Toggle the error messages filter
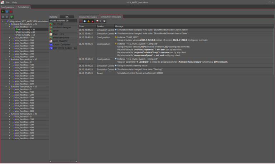 (92, 21)
